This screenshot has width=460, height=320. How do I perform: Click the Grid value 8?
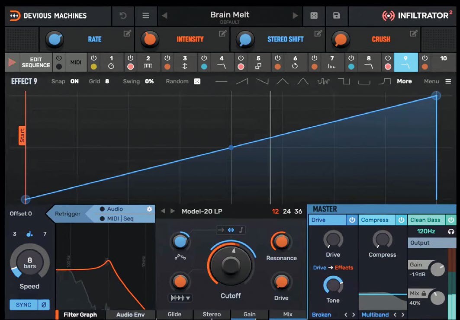click(x=107, y=81)
